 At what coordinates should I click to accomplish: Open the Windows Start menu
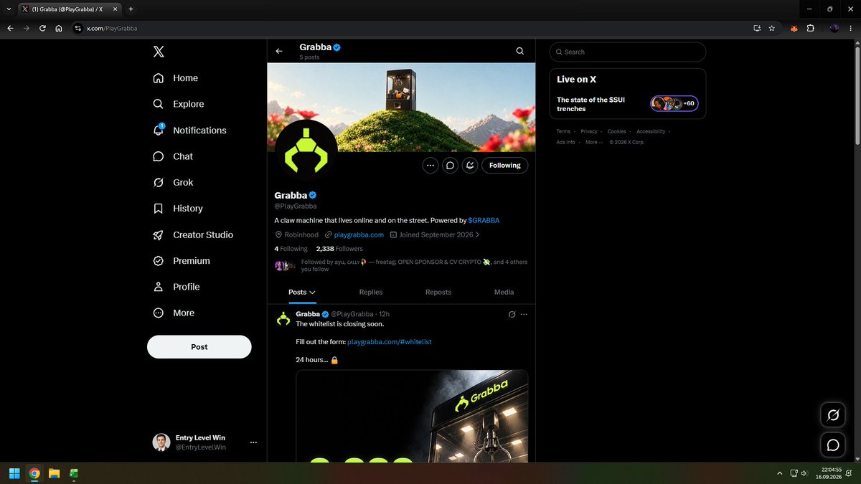coord(14,473)
